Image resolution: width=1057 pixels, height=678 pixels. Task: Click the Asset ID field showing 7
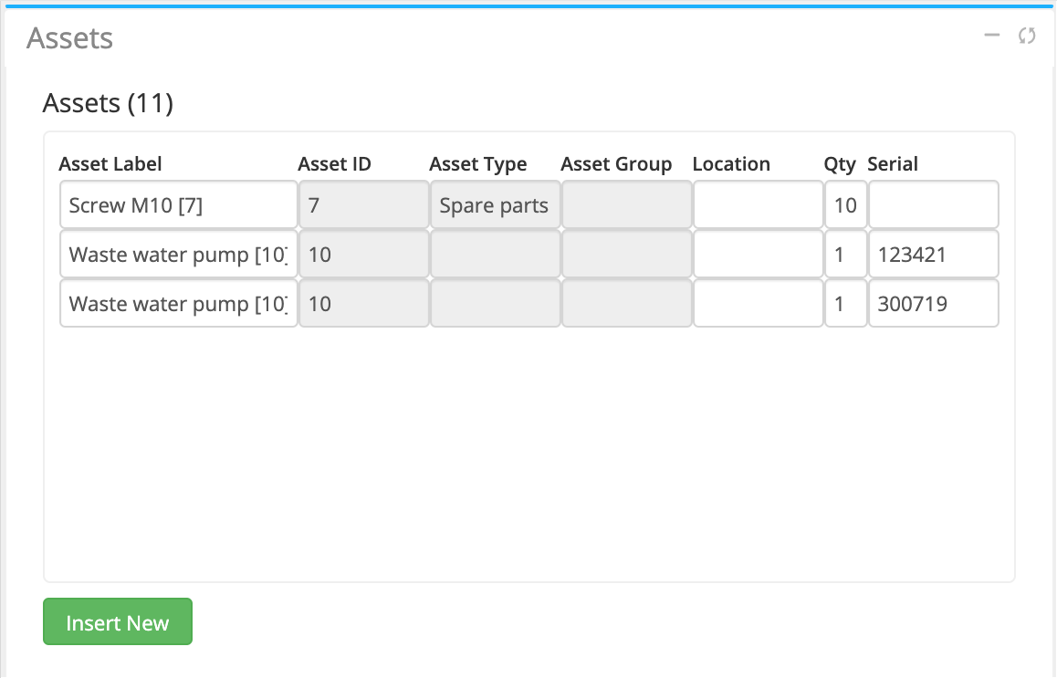[x=363, y=205]
